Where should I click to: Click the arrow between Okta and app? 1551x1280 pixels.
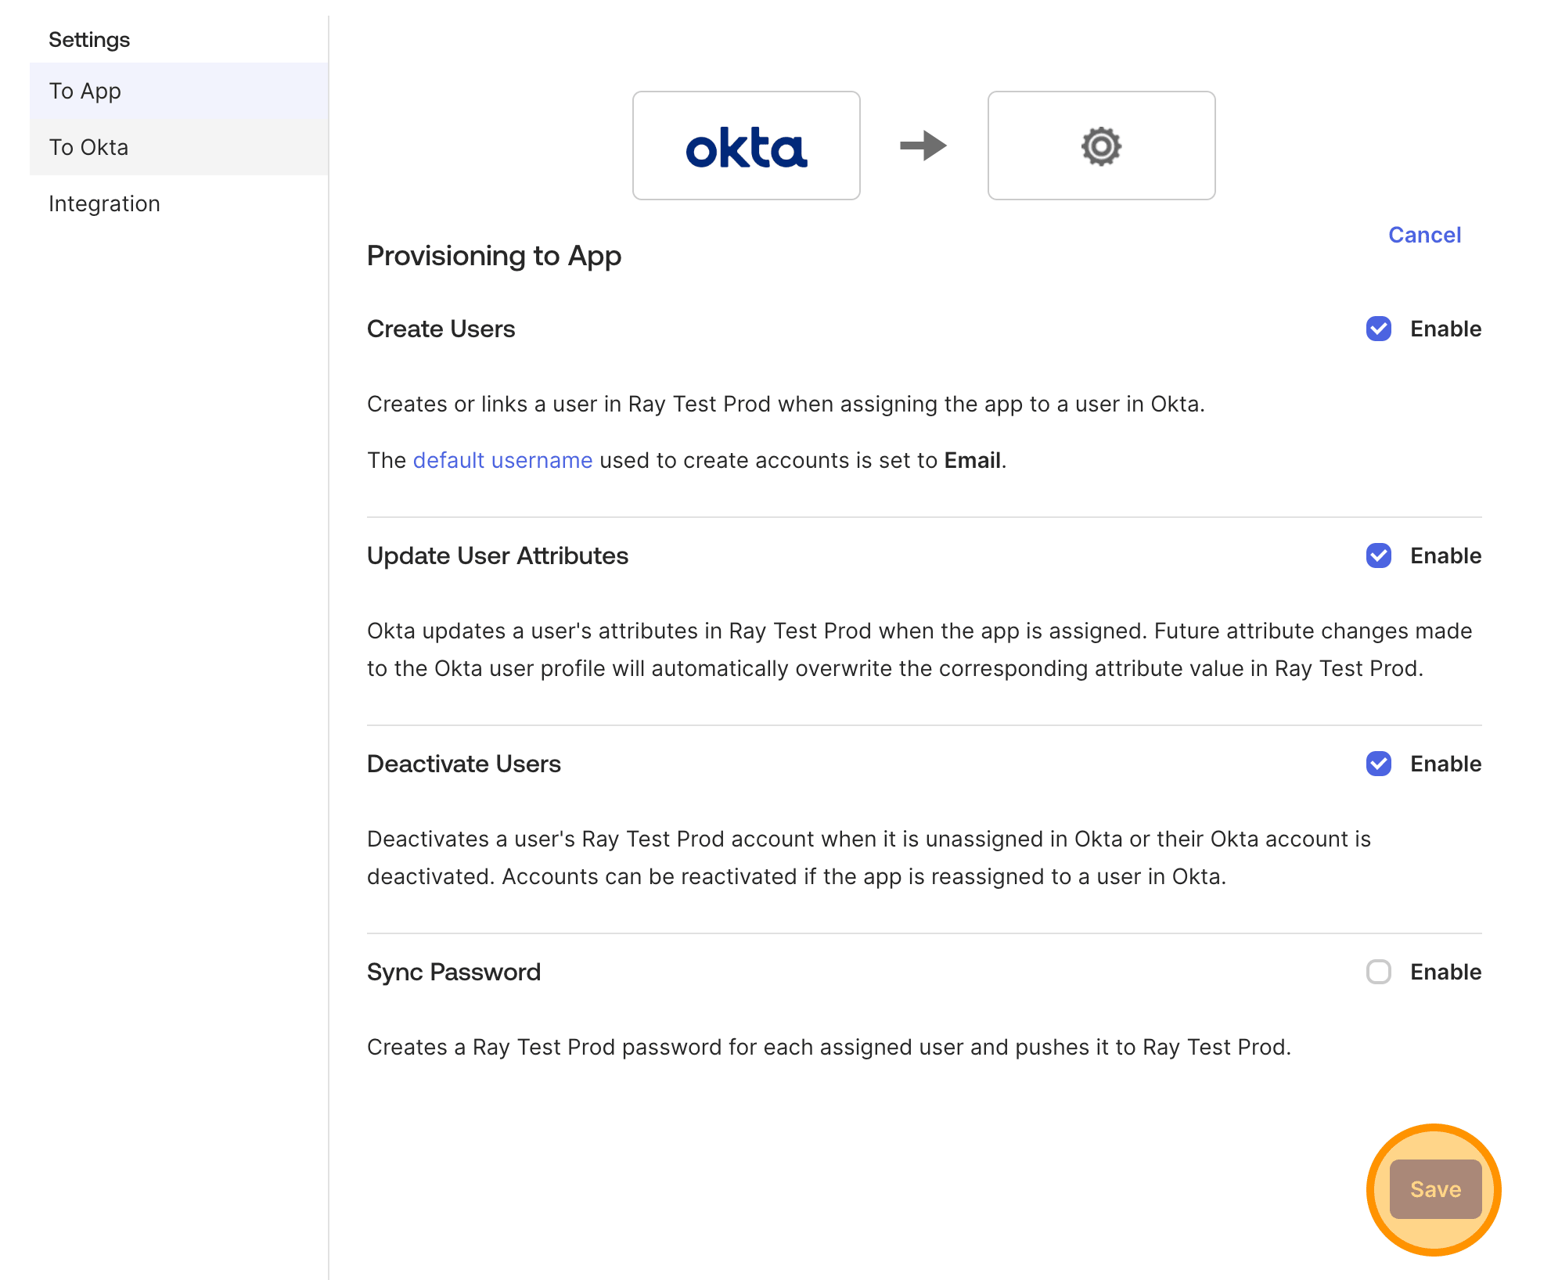click(923, 146)
